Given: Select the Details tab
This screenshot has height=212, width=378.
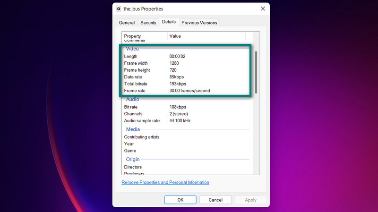Looking at the screenshot, I should coord(169,22).
